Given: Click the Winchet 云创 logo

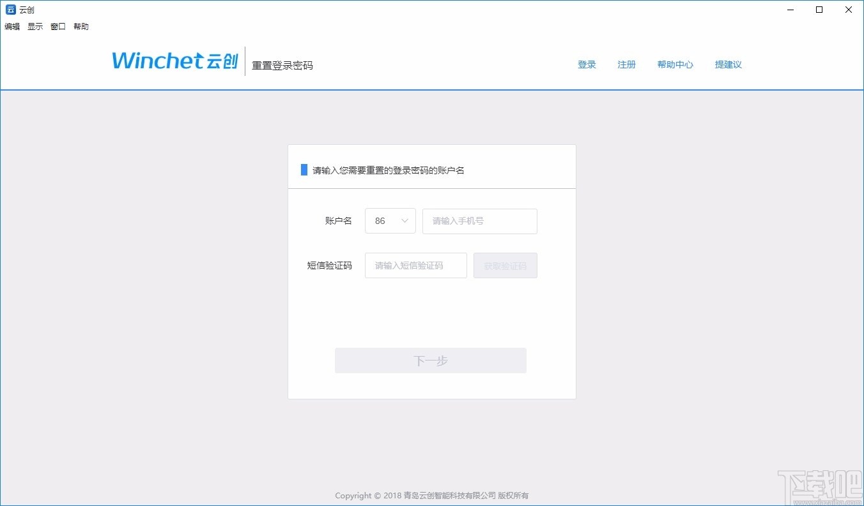Looking at the screenshot, I should [175, 61].
